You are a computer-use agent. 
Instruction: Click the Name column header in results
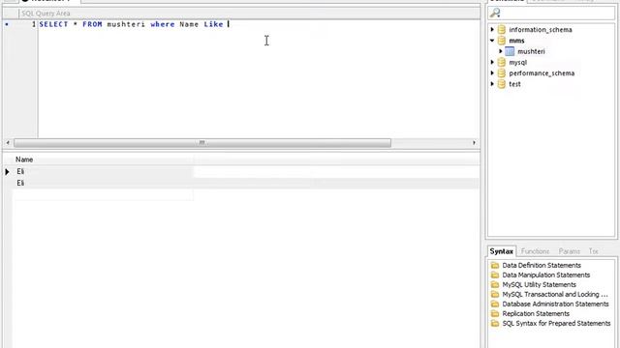(x=24, y=159)
